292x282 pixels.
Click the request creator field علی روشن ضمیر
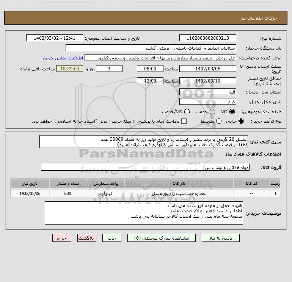[x=160, y=58]
